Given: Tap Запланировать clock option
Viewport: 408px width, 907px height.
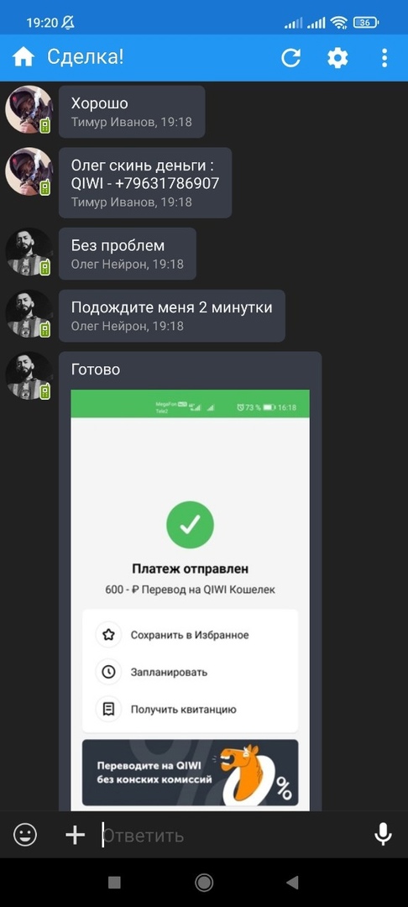Looking at the screenshot, I should [x=190, y=672].
